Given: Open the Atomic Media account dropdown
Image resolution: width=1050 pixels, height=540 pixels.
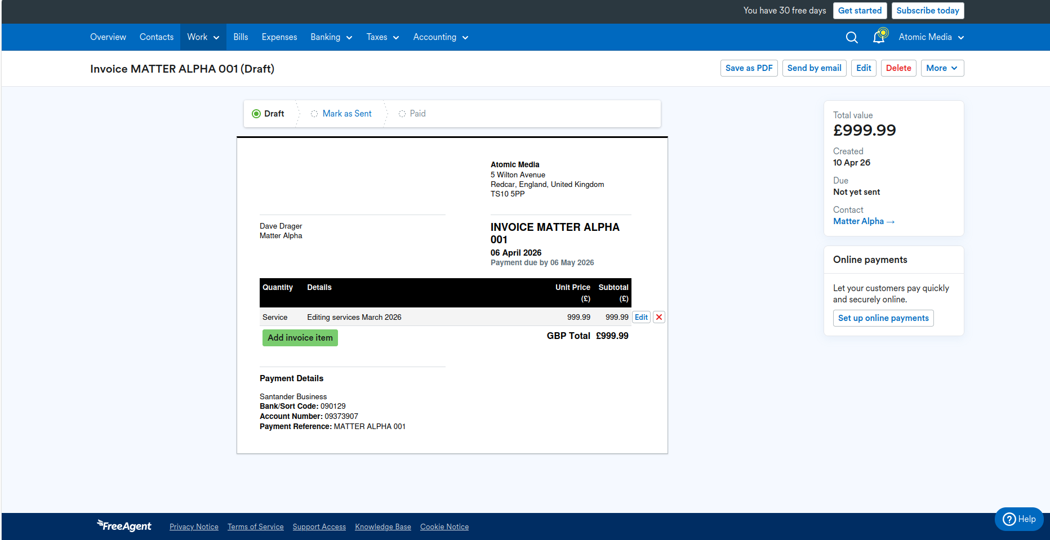Looking at the screenshot, I should [x=930, y=37].
